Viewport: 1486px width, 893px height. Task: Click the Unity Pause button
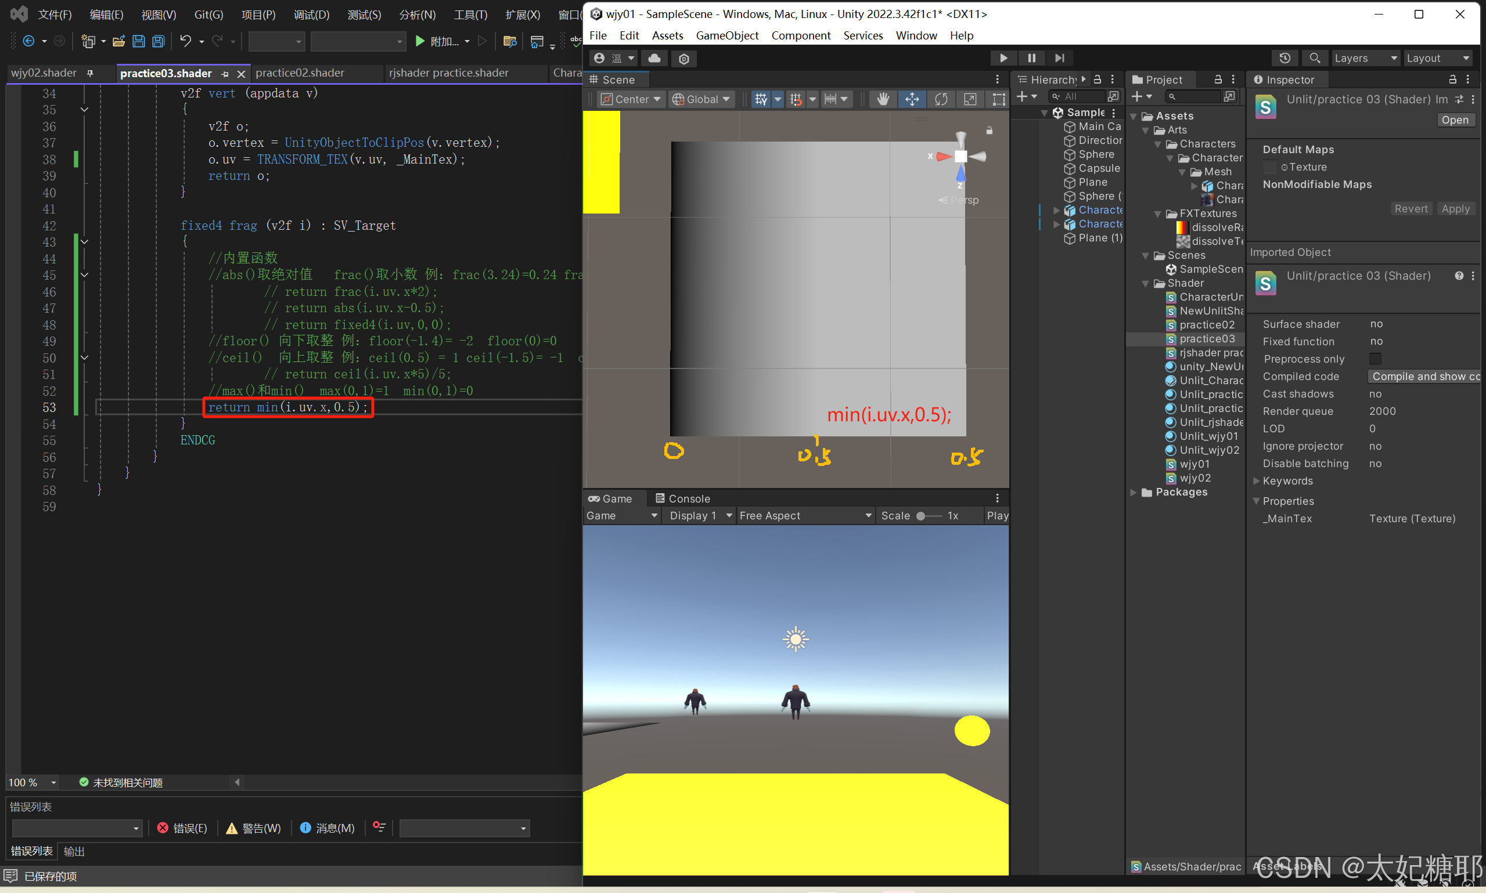[x=1031, y=58]
